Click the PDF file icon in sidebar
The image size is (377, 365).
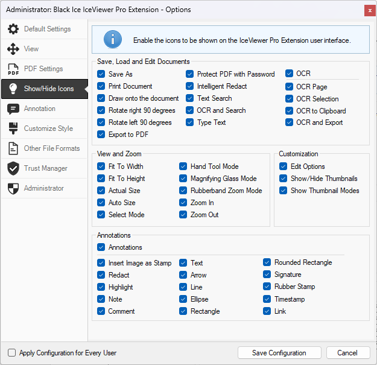pyautogui.click(x=13, y=69)
